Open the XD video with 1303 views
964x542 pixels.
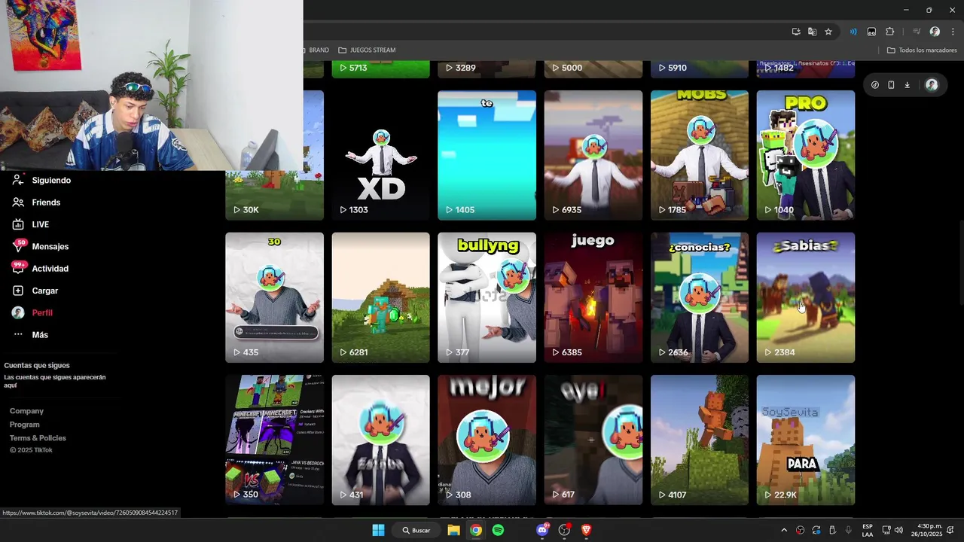click(380, 155)
